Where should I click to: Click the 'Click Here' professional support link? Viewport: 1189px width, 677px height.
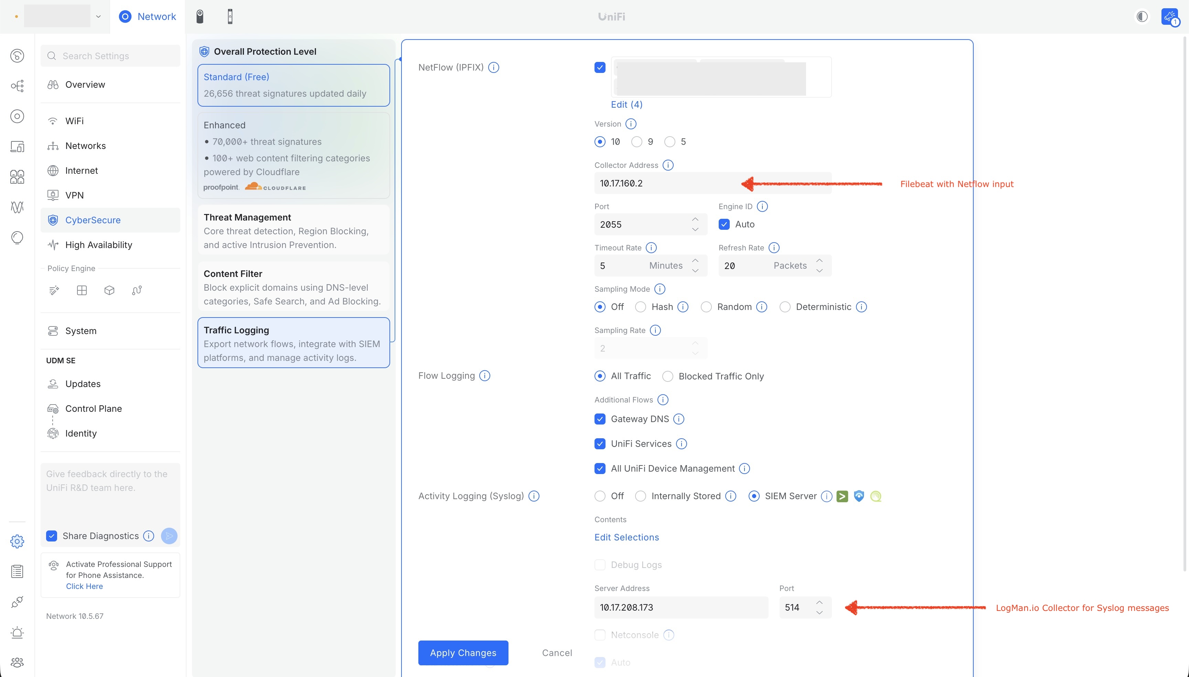[x=84, y=586]
